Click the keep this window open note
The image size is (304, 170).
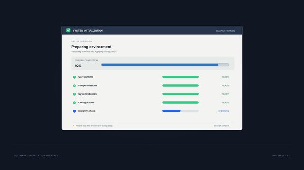[94, 126]
